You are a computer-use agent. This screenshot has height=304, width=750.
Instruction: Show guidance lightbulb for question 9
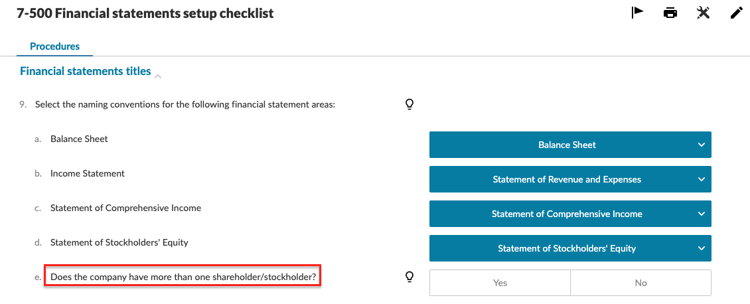tap(410, 104)
